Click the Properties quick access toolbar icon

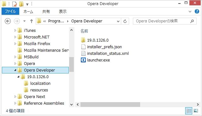click(x=15, y=4)
